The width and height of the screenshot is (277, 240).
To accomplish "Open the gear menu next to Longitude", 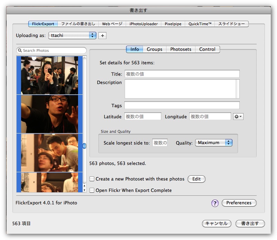I will [238, 117].
